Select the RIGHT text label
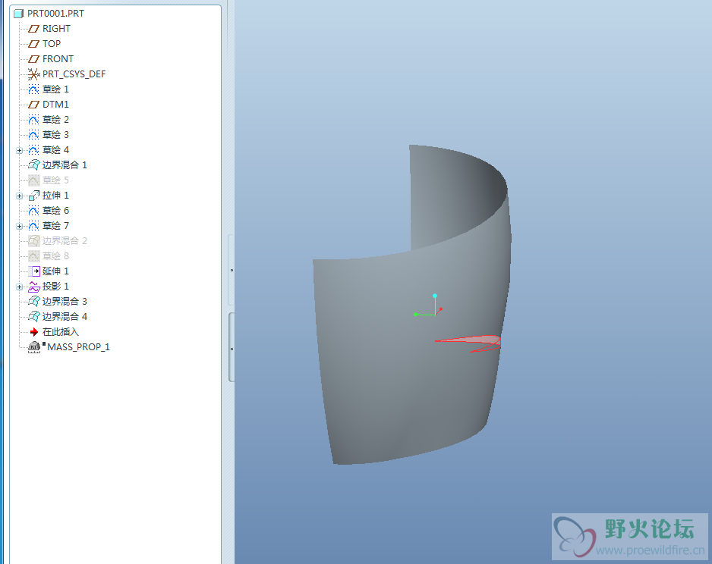 click(56, 29)
